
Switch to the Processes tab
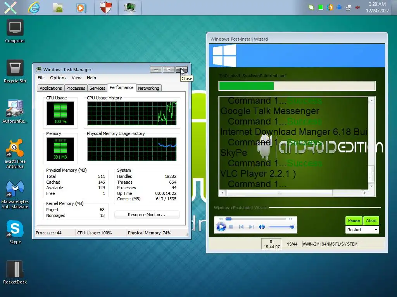[x=76, y=88]
